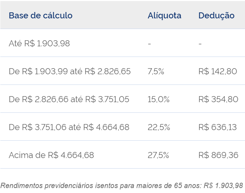
Task: Click the 27,5% rate cell
Action: [x=159, y=155]
